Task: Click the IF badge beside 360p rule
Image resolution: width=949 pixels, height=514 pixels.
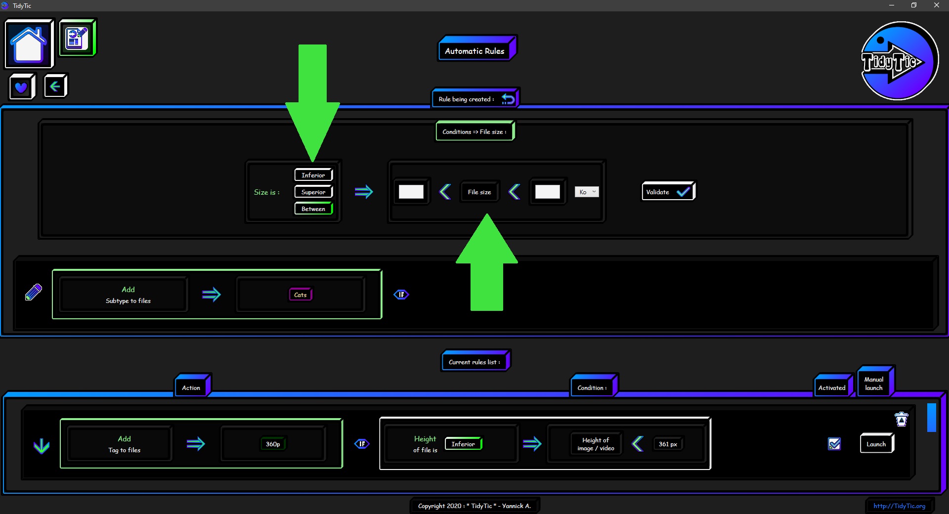Action: [362, 444]
